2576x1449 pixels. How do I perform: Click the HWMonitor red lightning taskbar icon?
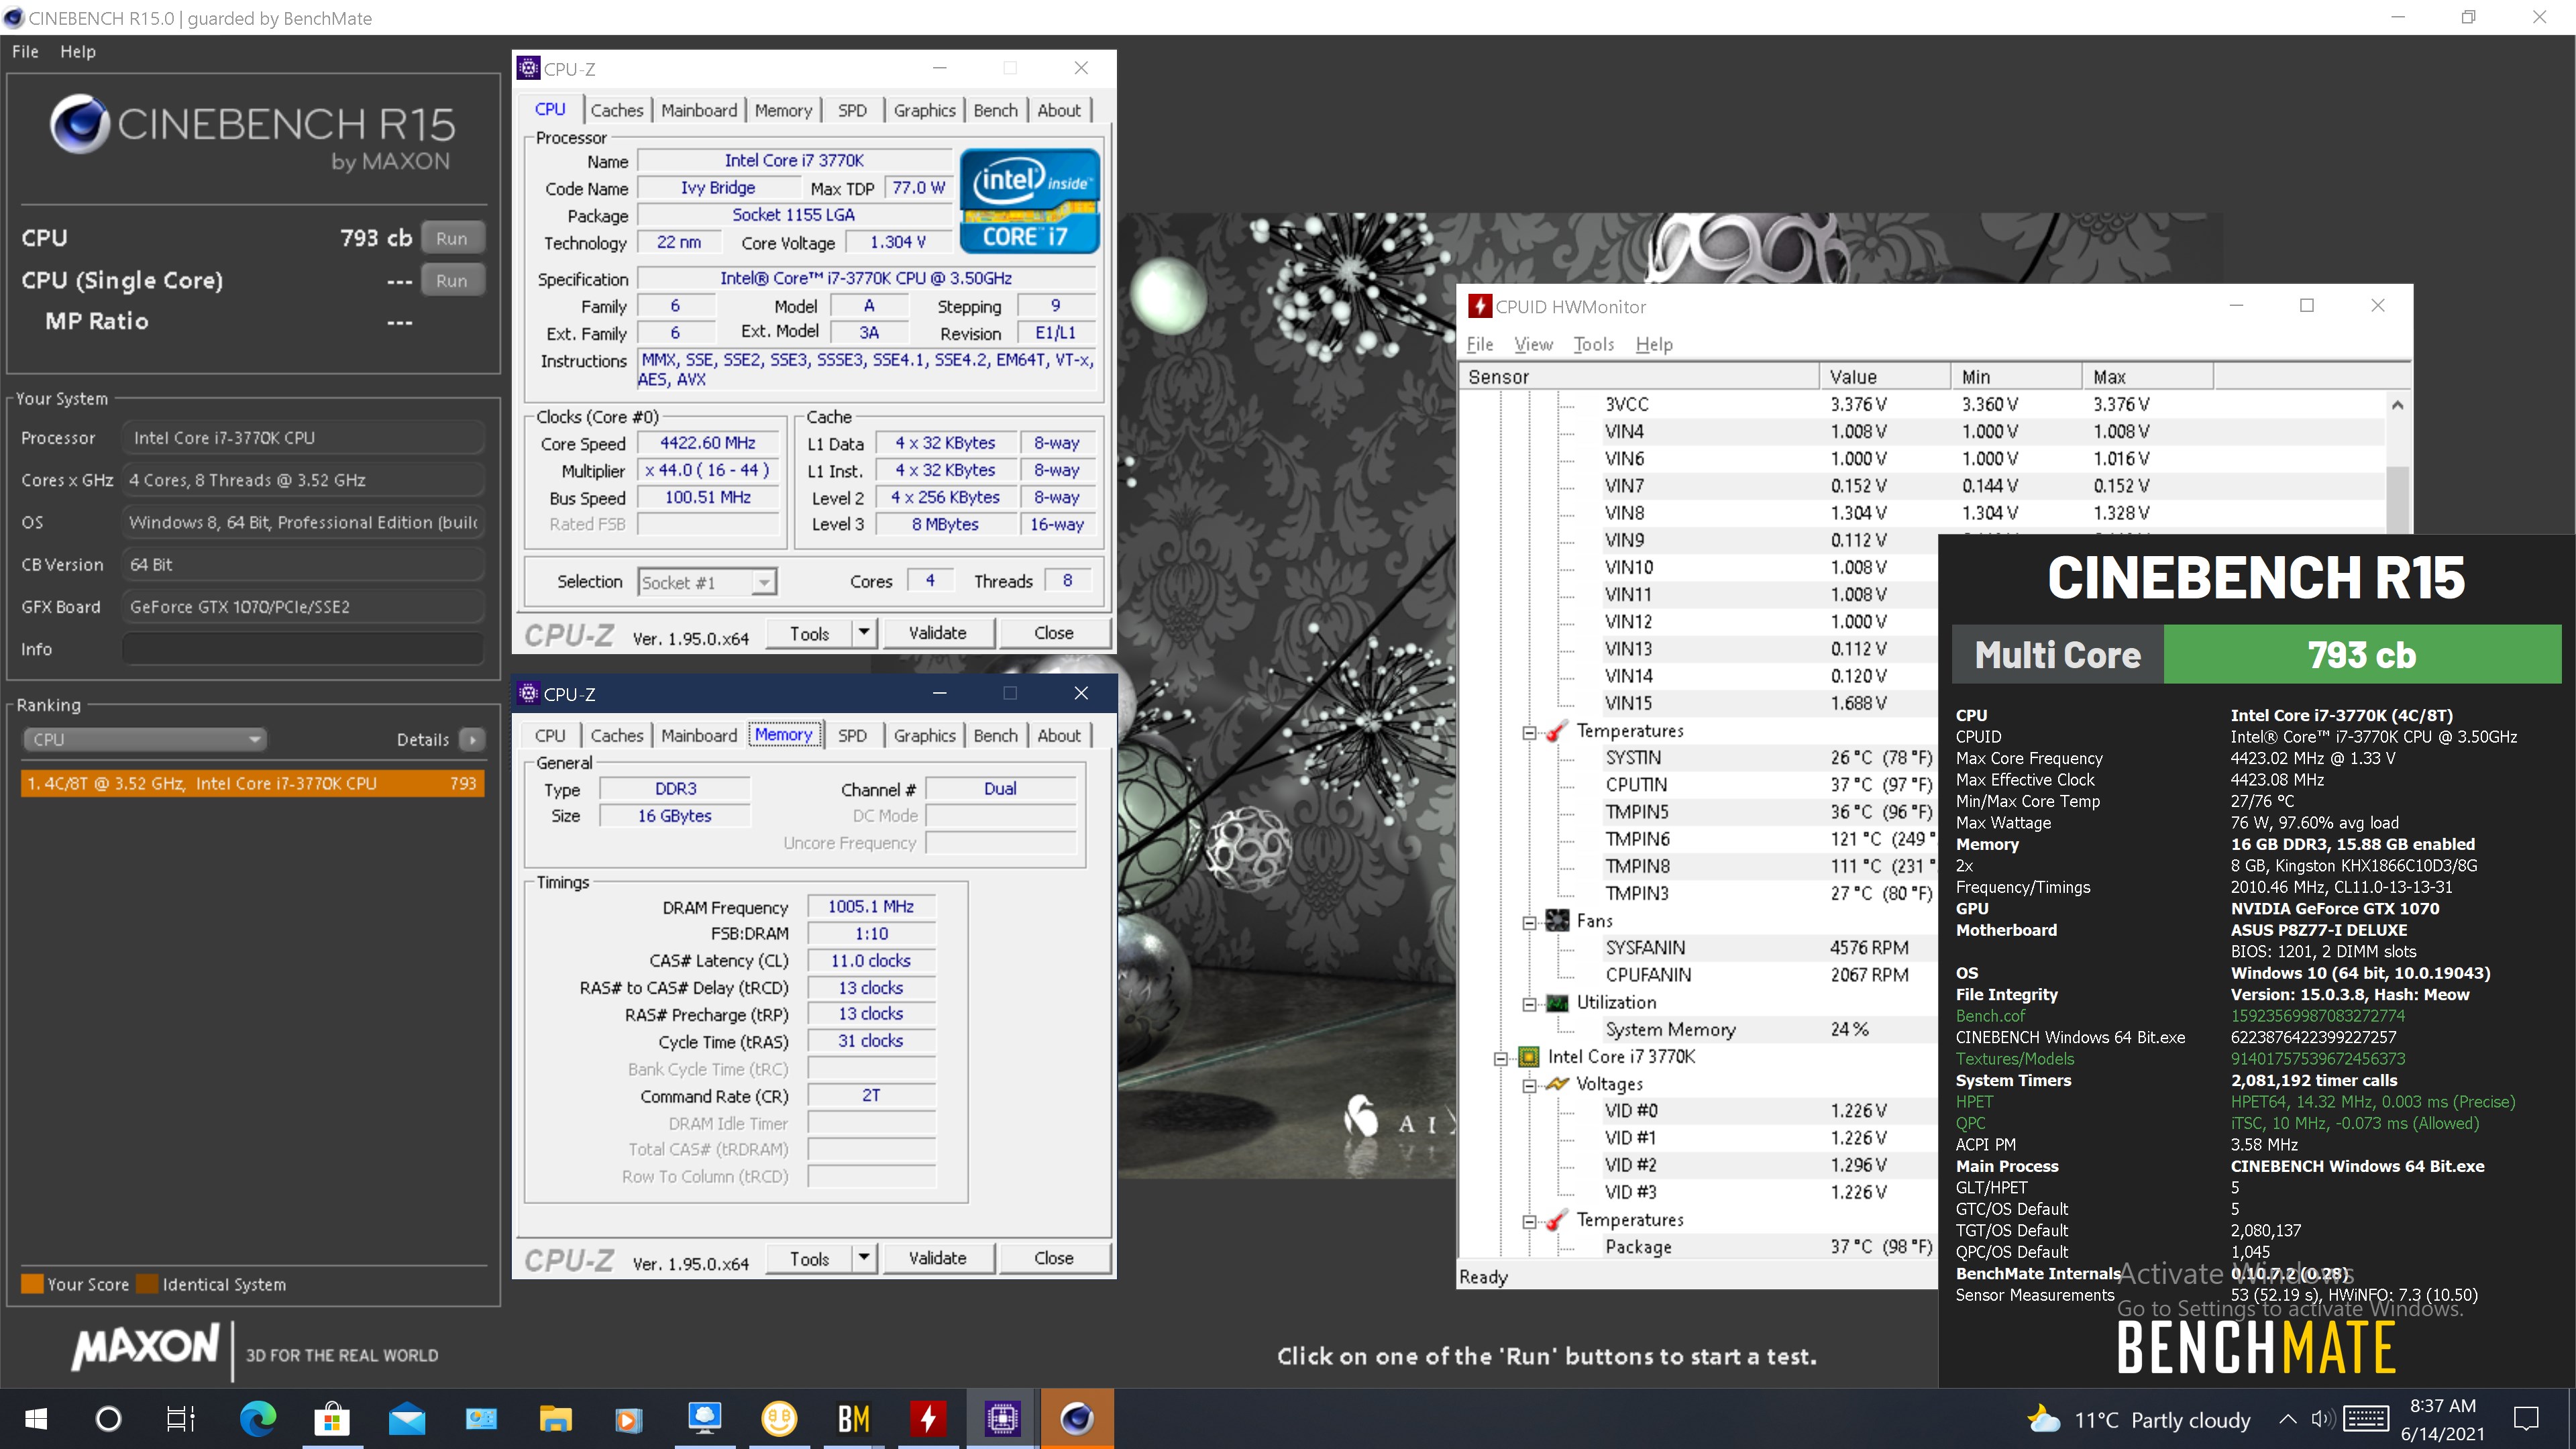[927, 1418]
